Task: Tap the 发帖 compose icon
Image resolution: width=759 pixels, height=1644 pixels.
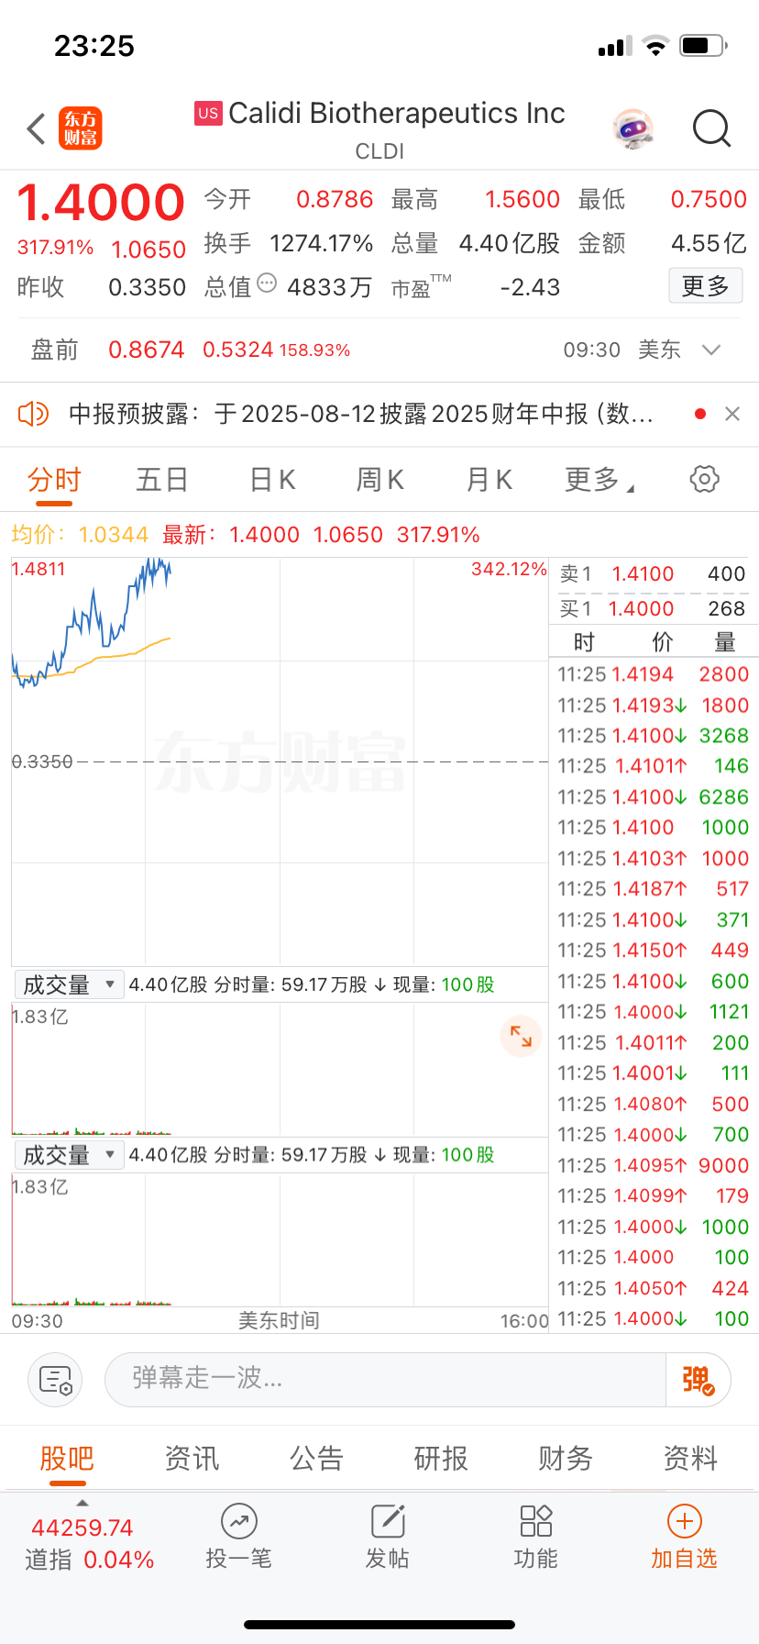Action: (x=388, y=1521)
